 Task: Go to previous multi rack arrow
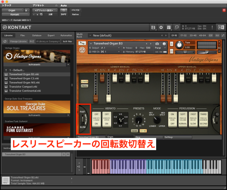pyautogui.click(x=162, y=35)
